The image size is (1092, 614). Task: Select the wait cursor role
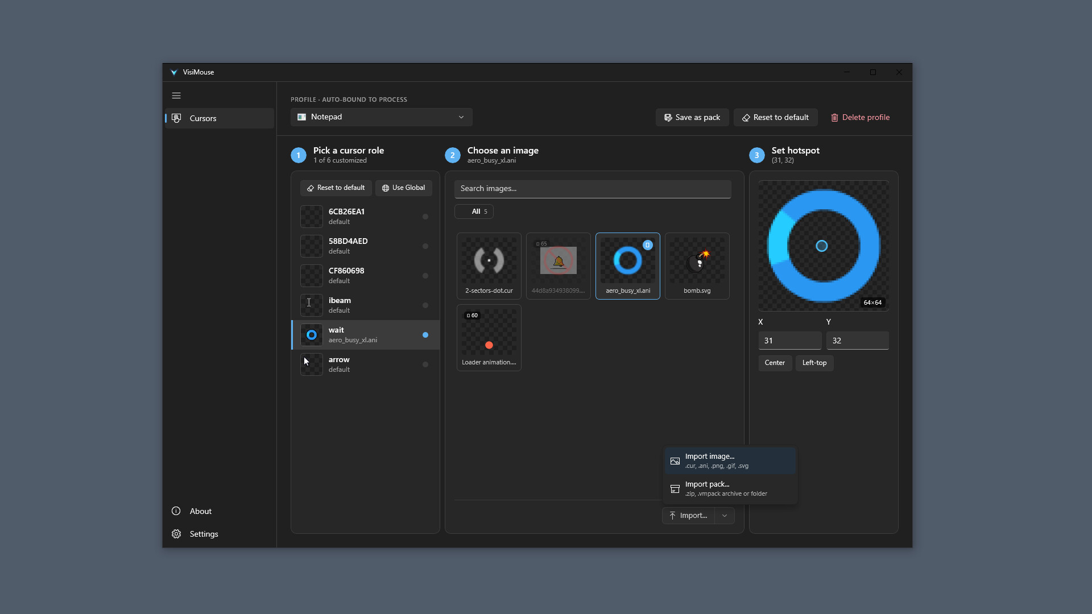click(x=366, y=335)
